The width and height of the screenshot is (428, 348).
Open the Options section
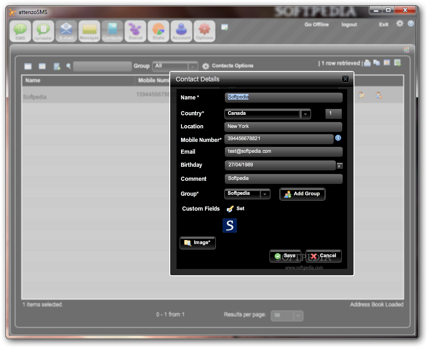pyautogui.click(x=205, y=31)
